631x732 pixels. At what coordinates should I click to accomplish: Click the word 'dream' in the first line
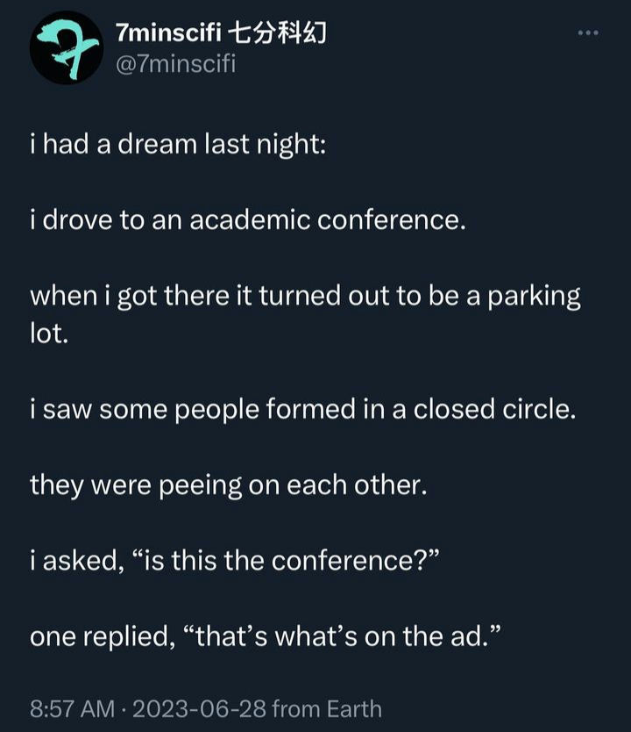tap(158, 144)
